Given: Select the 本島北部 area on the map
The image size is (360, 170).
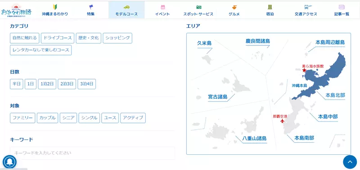Looking at the screenshot, I should 335,95.
